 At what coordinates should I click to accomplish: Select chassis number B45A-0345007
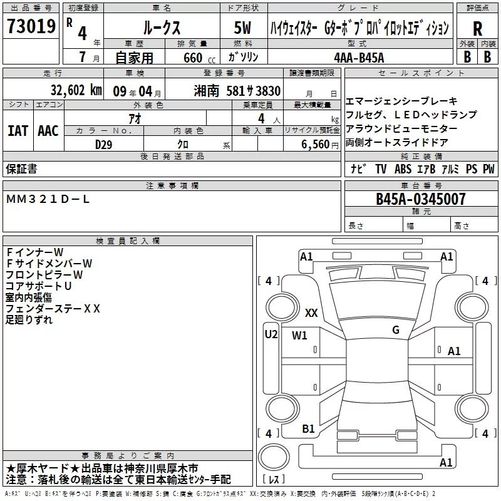(x=420, y=199)
